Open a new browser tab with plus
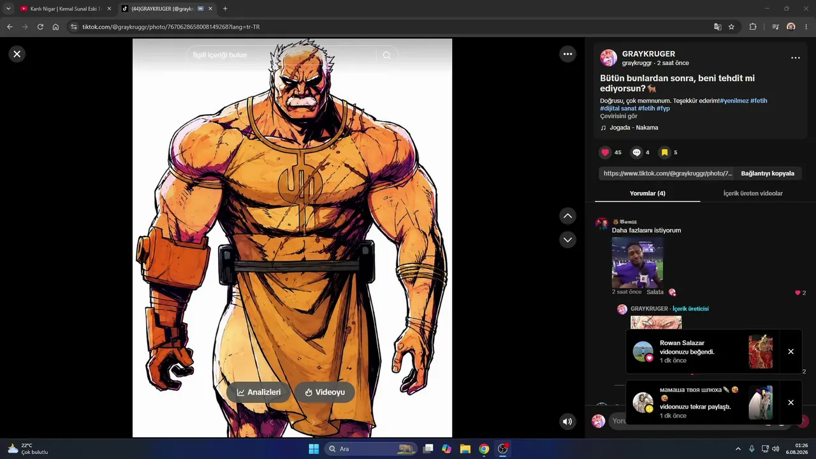This screenshot has height=459, width=816. [x=225, y=9]
